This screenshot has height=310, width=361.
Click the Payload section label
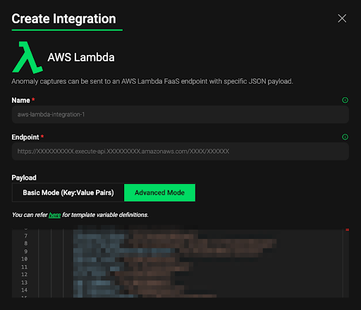pyautogui.click(x=24, y=178)
